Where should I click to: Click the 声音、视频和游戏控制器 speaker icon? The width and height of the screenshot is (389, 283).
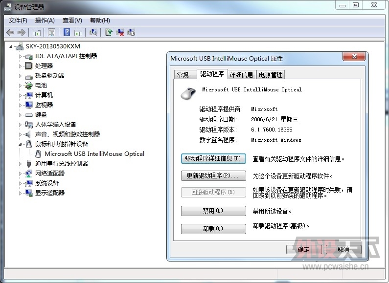tap(28, 134)
